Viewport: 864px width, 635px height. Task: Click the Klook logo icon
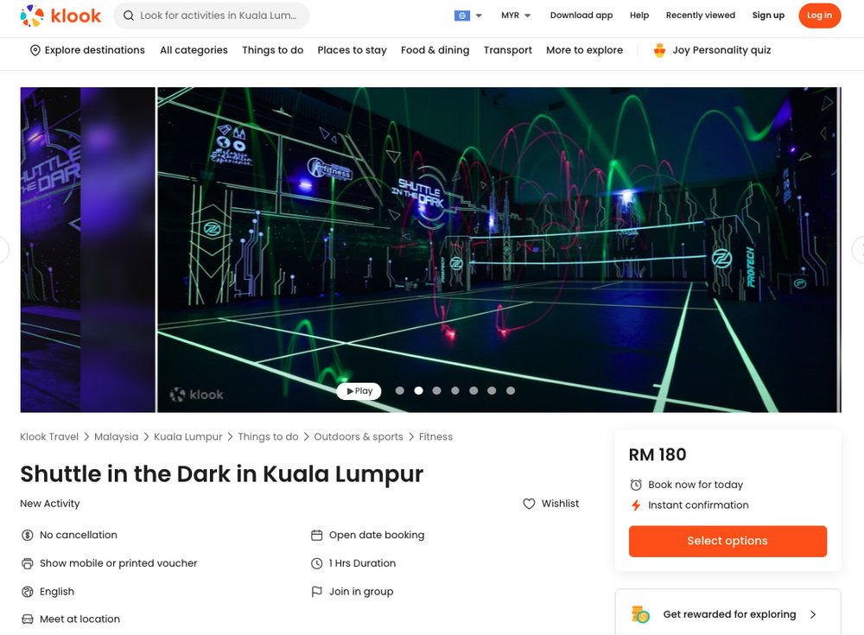point(32,15)
